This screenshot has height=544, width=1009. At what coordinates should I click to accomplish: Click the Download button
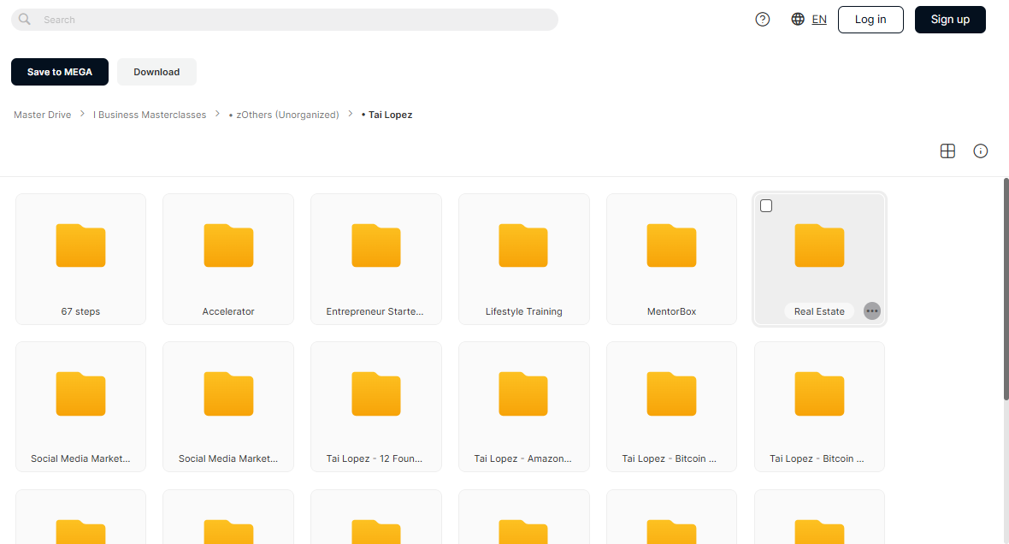[x=156, y=72]
